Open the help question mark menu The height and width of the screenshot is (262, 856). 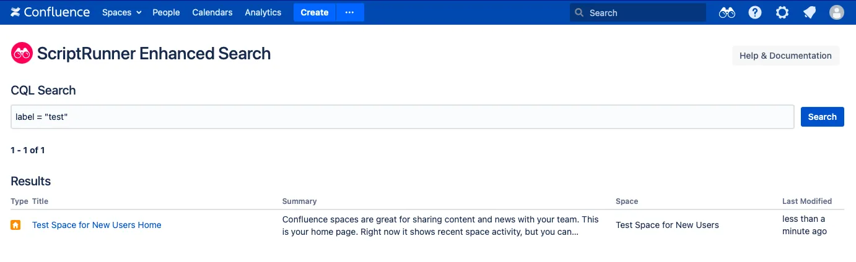tap(754, 12)
